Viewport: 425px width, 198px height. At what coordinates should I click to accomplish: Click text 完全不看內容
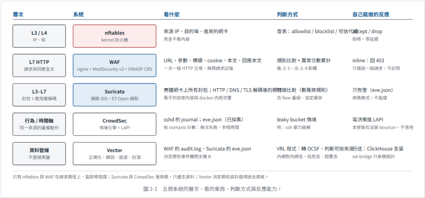(x=176, y=39)
